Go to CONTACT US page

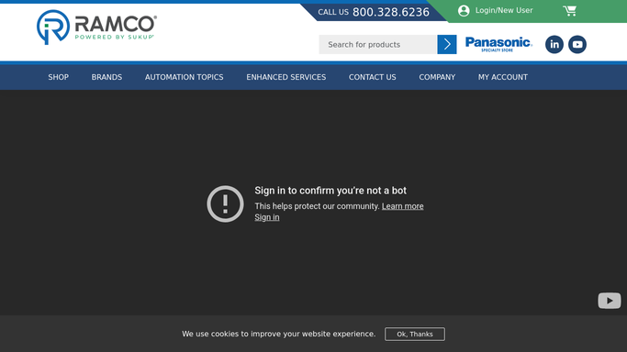(373, 77)
